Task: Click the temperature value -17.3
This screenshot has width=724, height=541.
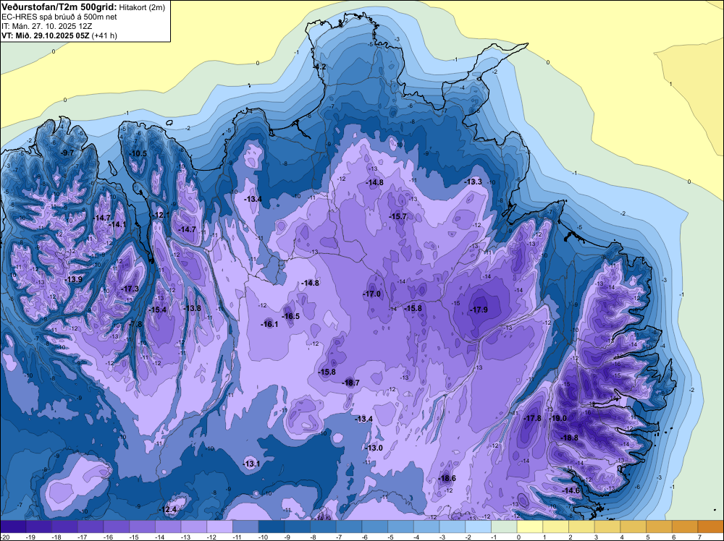Action: (130, 289)
